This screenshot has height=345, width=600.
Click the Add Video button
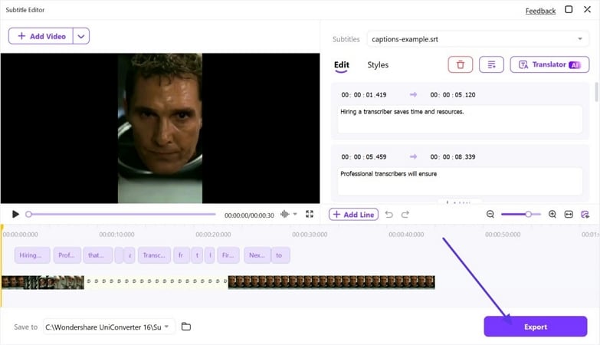pos(41,36)
